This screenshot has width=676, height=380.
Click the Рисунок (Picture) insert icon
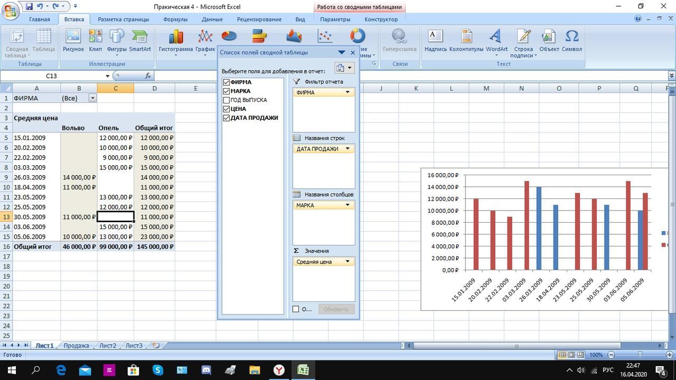click(73, 41)
